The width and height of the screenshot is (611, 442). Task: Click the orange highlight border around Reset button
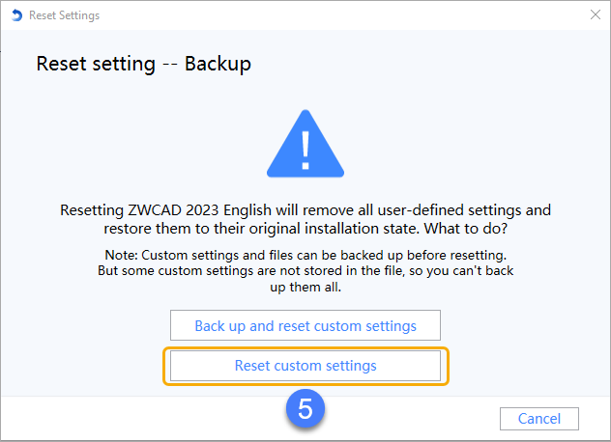coord(305,348)
